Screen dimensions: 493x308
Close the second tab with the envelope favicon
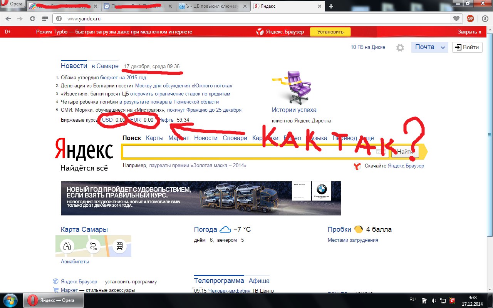point(171,7)
